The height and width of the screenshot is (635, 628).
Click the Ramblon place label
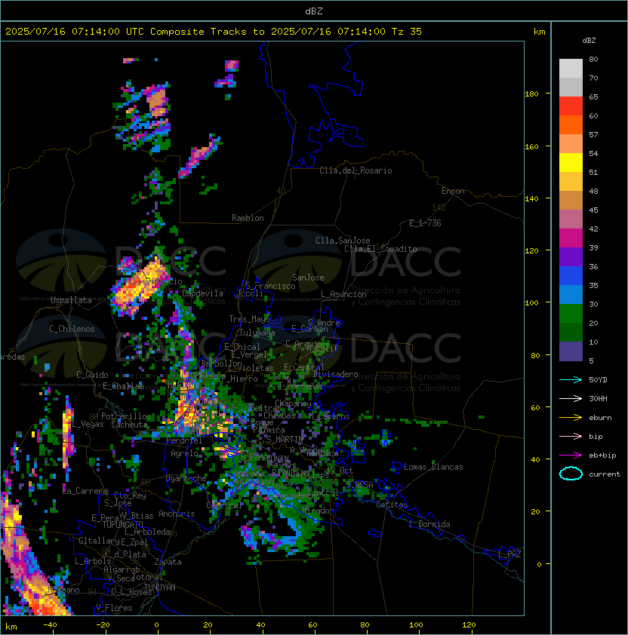[x=248, y=218]
